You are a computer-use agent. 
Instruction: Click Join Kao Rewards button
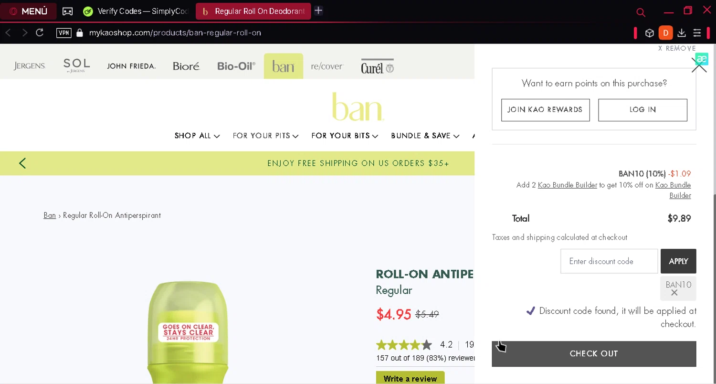pyautogui.click(x=545, y=110)
